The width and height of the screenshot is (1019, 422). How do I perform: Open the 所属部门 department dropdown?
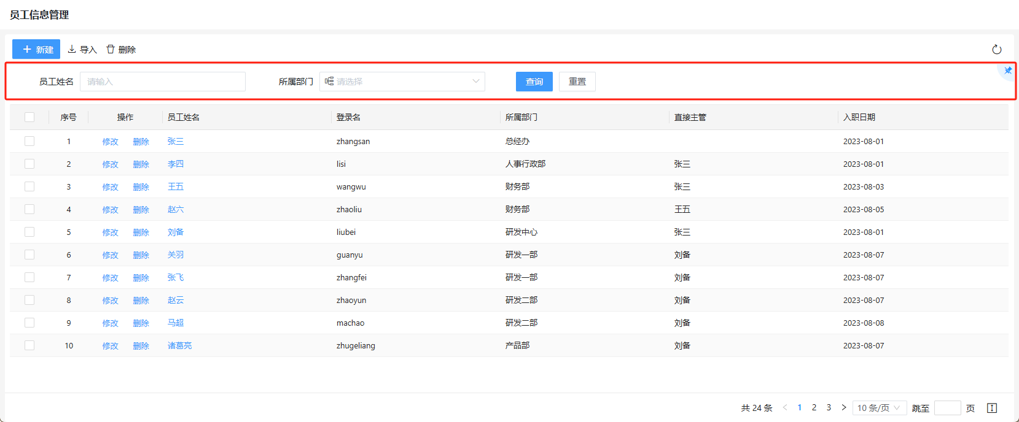(x=402, y=82)
